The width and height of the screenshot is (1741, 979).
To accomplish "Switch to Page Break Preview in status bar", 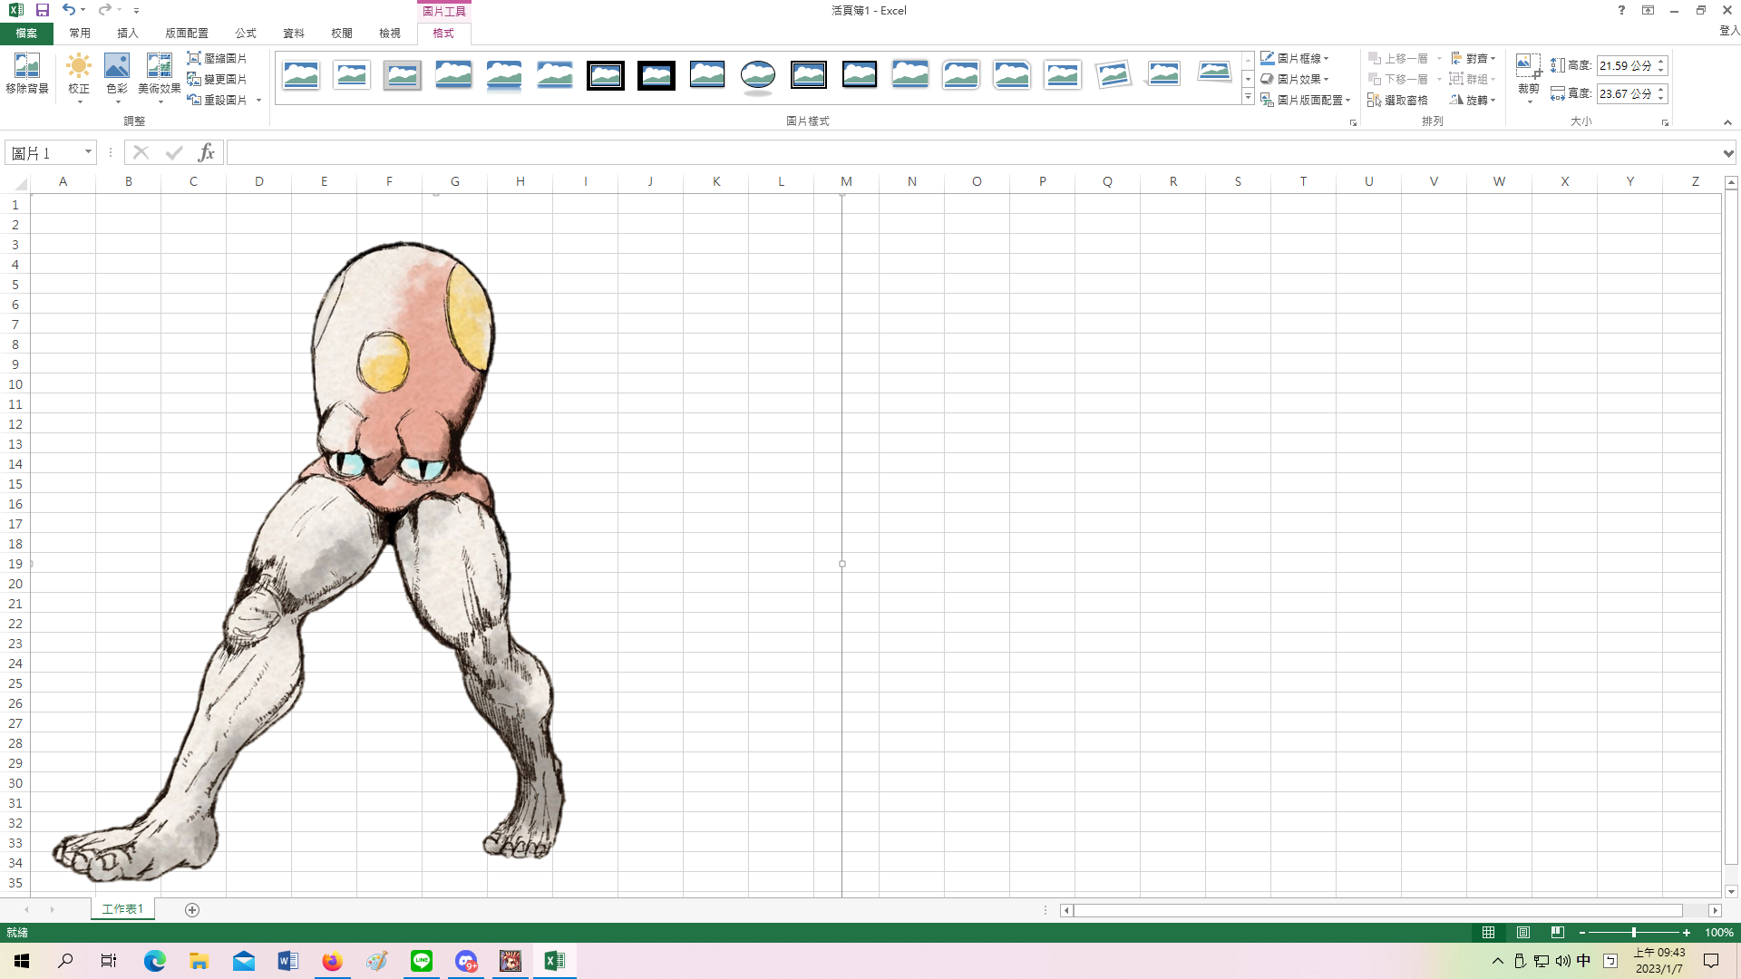I will point(1558,933).
